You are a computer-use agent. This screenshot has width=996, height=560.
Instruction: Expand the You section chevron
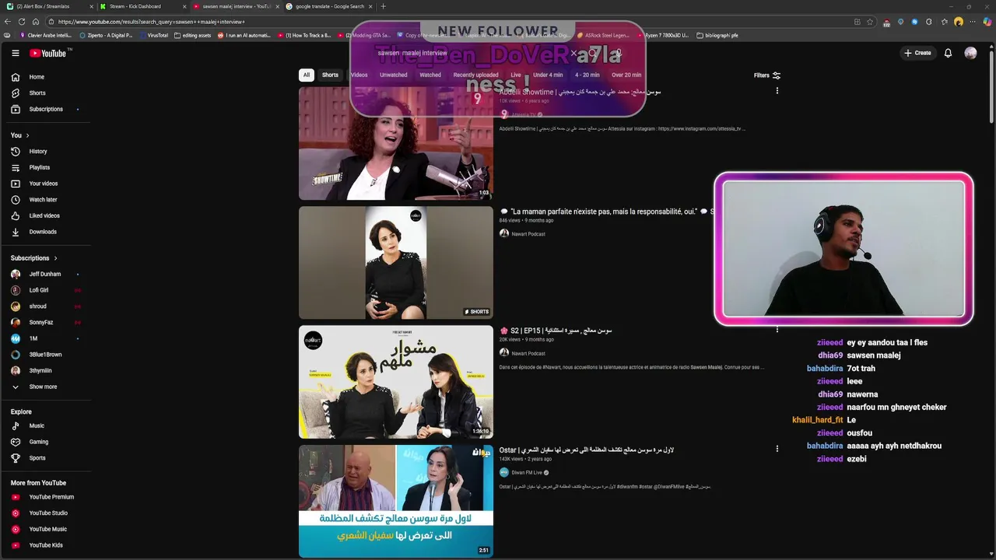(27, 135)
